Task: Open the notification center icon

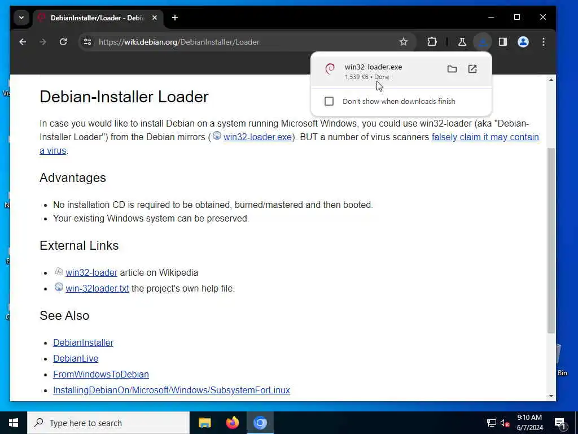Action: point(560,423)
